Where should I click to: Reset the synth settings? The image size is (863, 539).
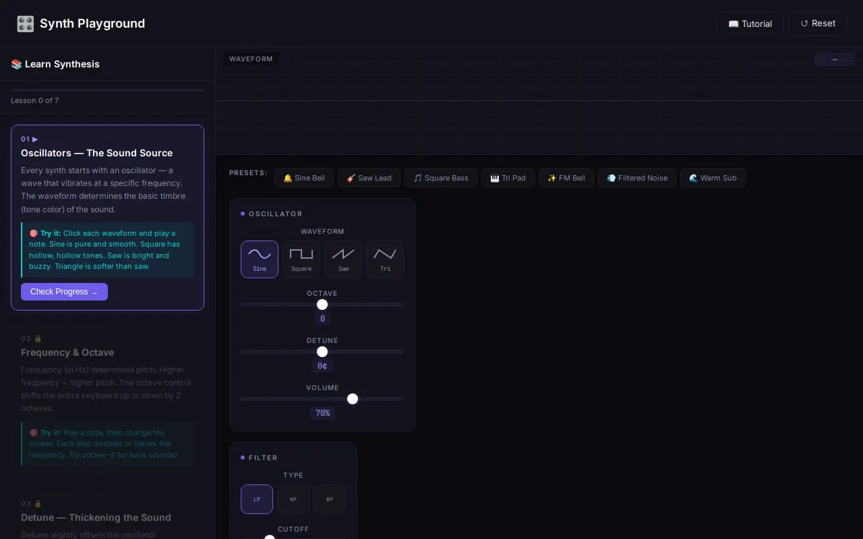[818, 24]
